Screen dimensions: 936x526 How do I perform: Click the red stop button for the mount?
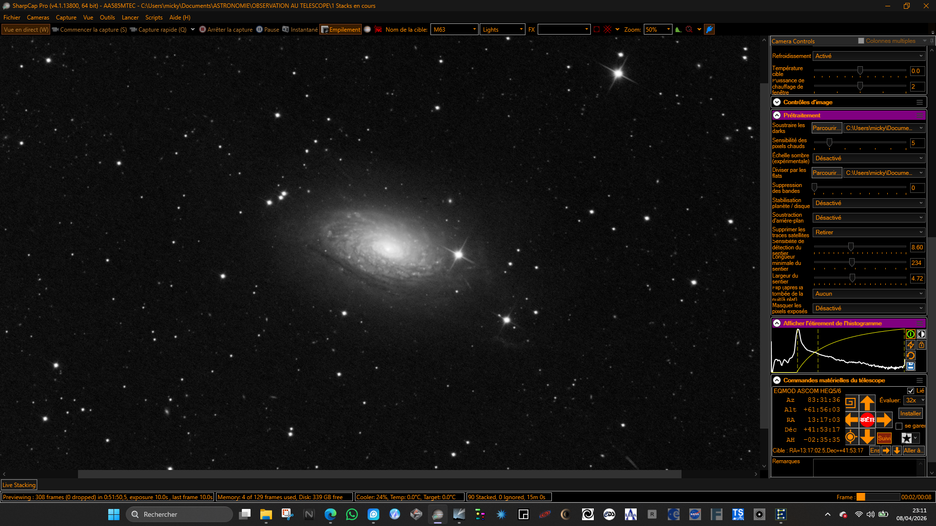[867, 420]
